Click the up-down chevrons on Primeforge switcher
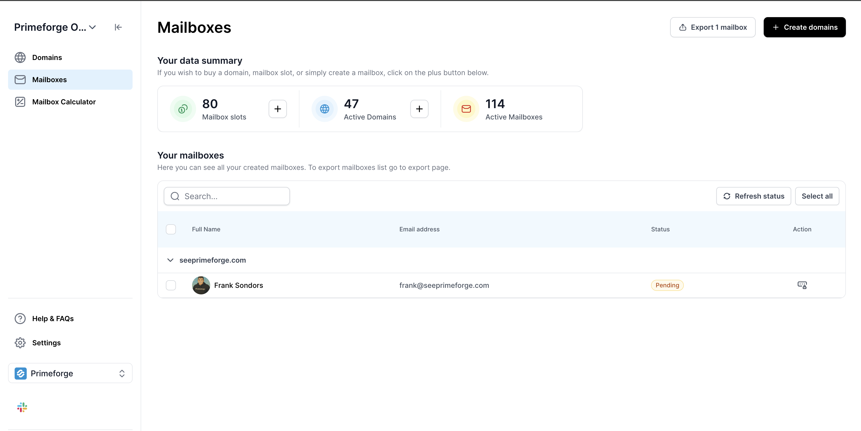This screenshot has height=431, width=861. [x=122, y=373]
